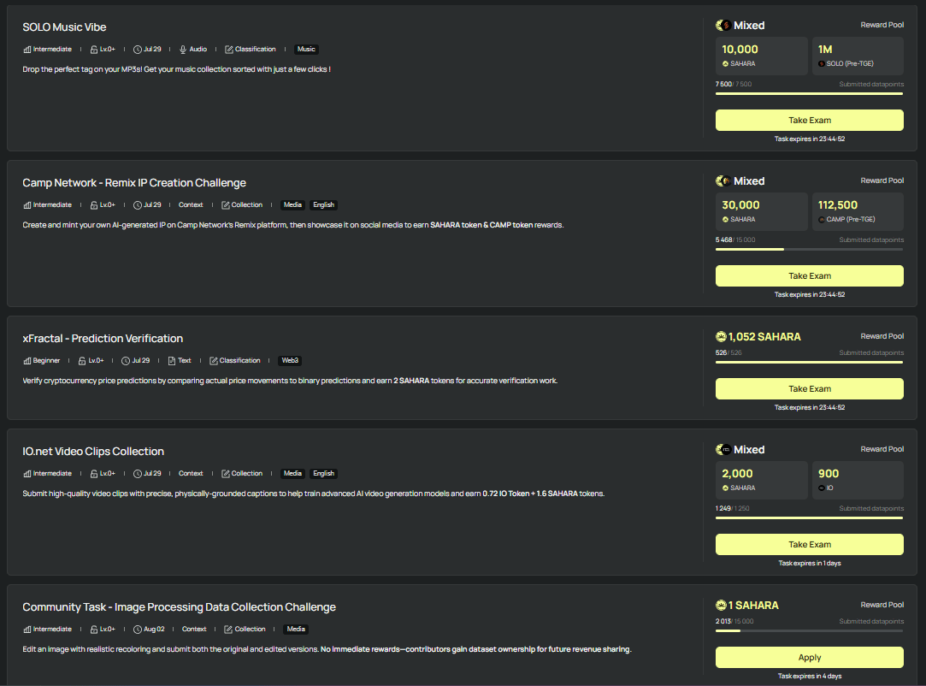Image resolution: width=926 pixels, height=686 pixels.
Task: Click the "5 468/ 15 000" datapoints count
Action: pyautogui.click(x=735, y=240)
